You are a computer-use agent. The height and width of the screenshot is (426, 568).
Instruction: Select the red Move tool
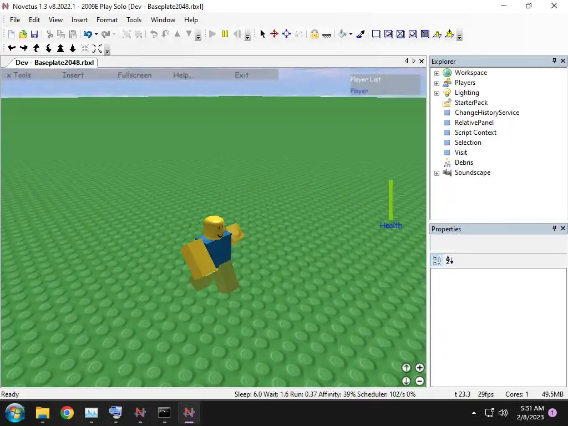click(274, 34)
